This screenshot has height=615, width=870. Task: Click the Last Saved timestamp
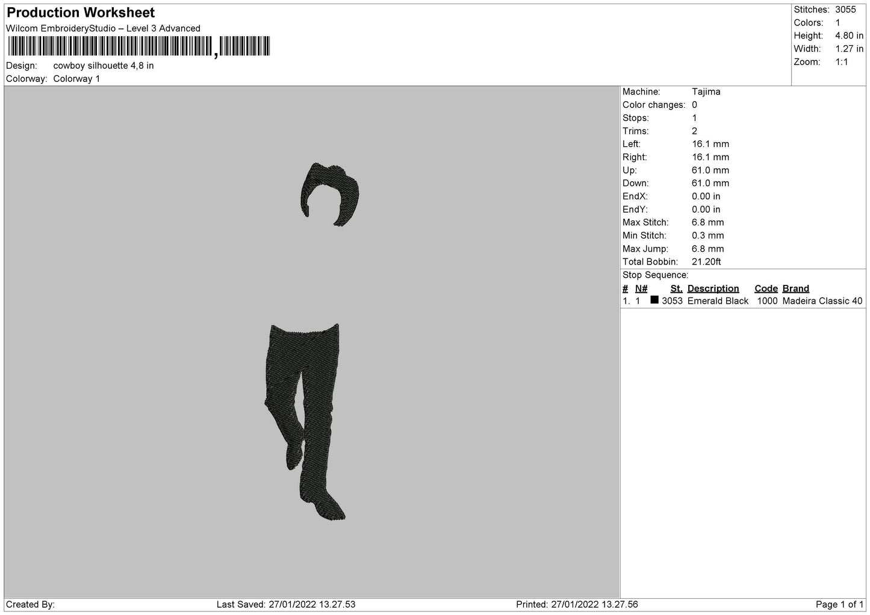pos(286,604)
